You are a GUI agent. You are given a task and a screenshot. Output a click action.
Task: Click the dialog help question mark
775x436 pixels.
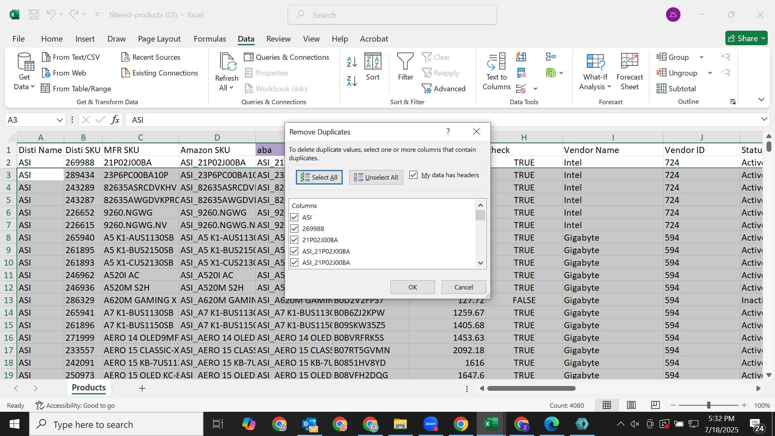pos(448,132)
